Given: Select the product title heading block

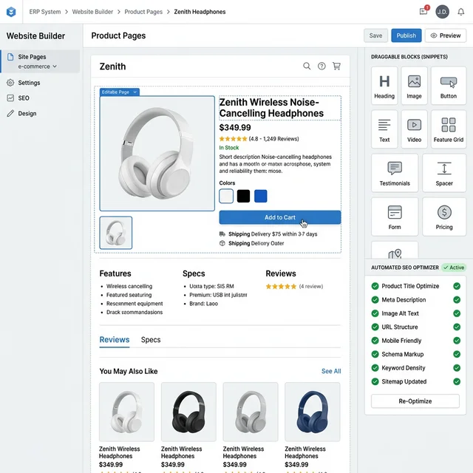Looking at the screenshot, I should point(280,108).
